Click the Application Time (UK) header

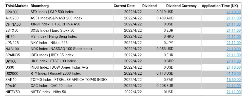220,6
